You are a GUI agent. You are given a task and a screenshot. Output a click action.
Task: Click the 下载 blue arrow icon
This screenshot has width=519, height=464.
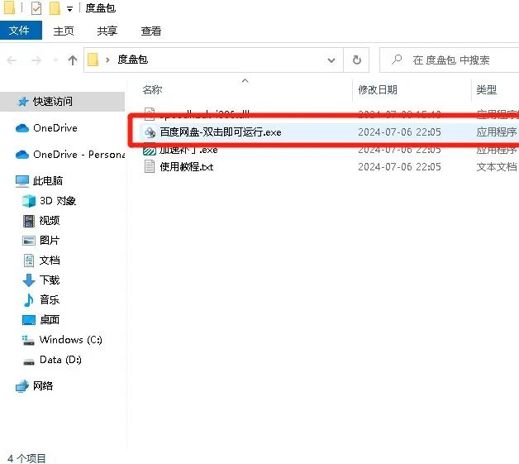29,280
